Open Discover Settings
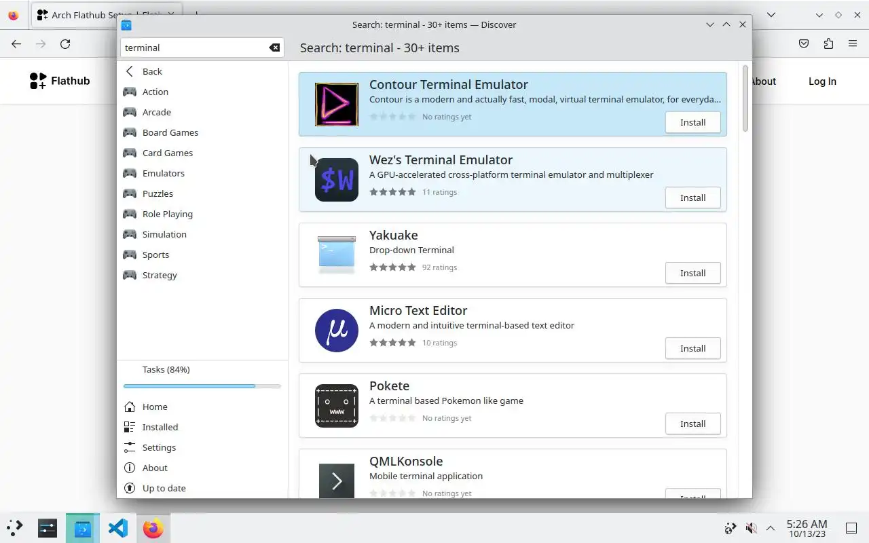869x543 pixels. pyautogui.click(x=202, y=447)
